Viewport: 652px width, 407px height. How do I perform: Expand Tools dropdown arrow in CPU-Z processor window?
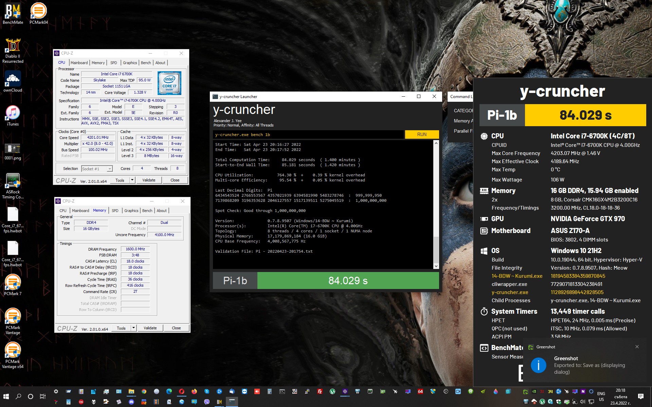tap(132, 180)
